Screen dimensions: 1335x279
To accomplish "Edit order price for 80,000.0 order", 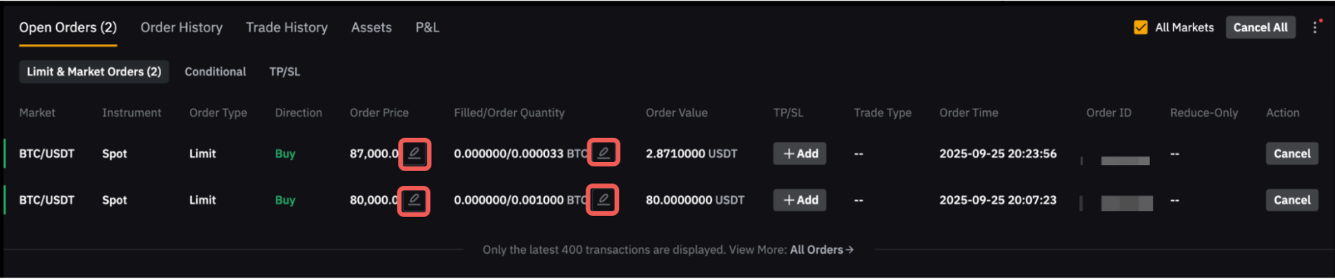I will pos(414,200).
